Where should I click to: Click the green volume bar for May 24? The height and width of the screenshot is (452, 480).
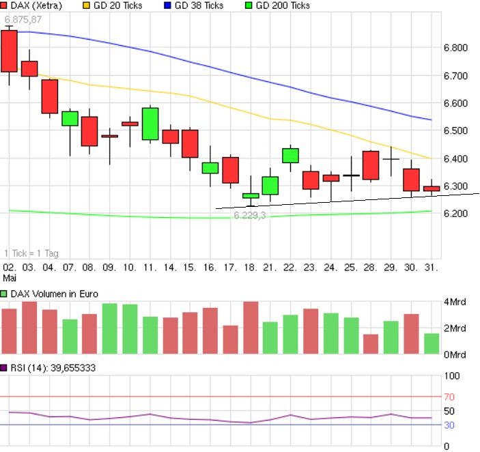click(331, 334)
